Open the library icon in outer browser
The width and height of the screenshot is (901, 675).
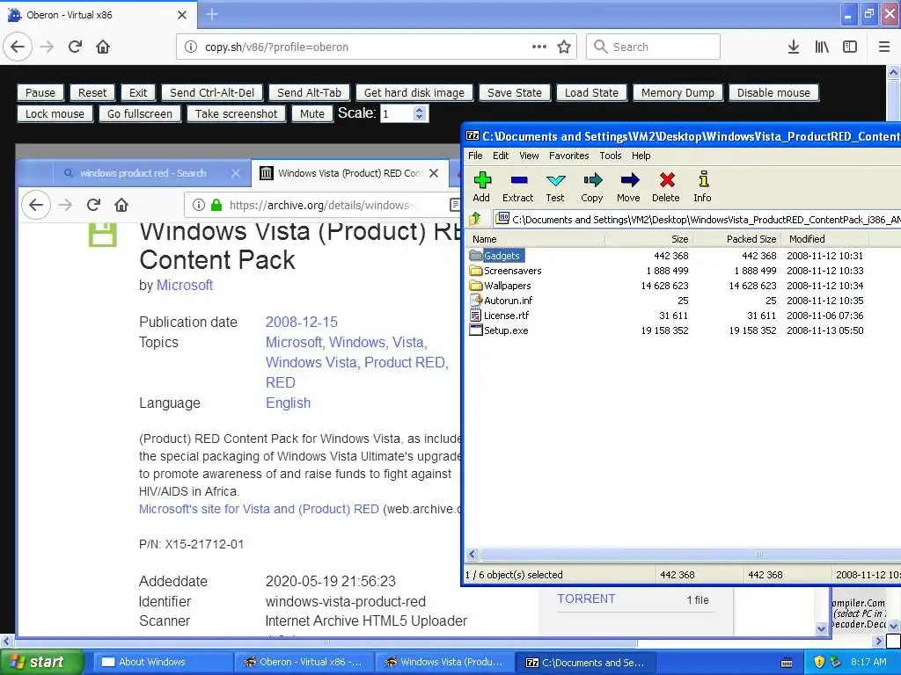[x=822, y=47]
